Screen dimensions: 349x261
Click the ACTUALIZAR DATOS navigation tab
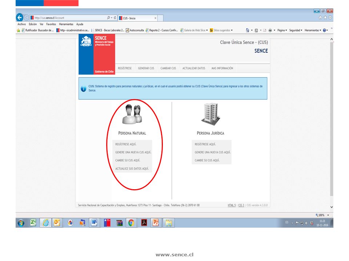click(194, 69)
